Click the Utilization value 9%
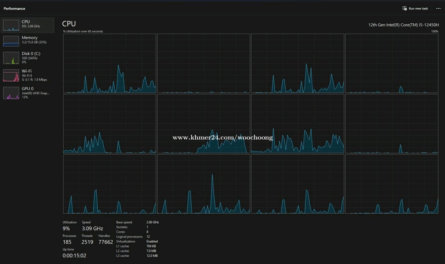 [66, 229]
